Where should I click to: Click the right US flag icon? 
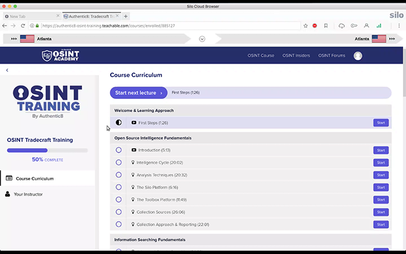[379, 39]
